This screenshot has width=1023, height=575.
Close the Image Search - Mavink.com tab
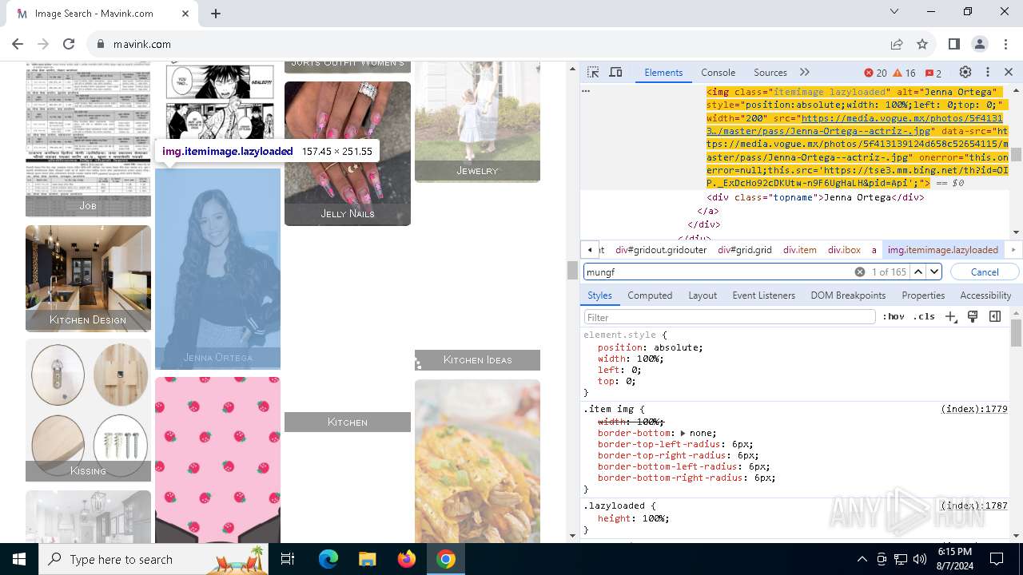pos(185,14)
